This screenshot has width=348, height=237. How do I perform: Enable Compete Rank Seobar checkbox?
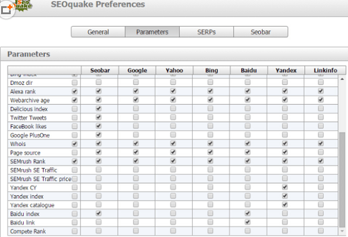(x=99, y=231)
